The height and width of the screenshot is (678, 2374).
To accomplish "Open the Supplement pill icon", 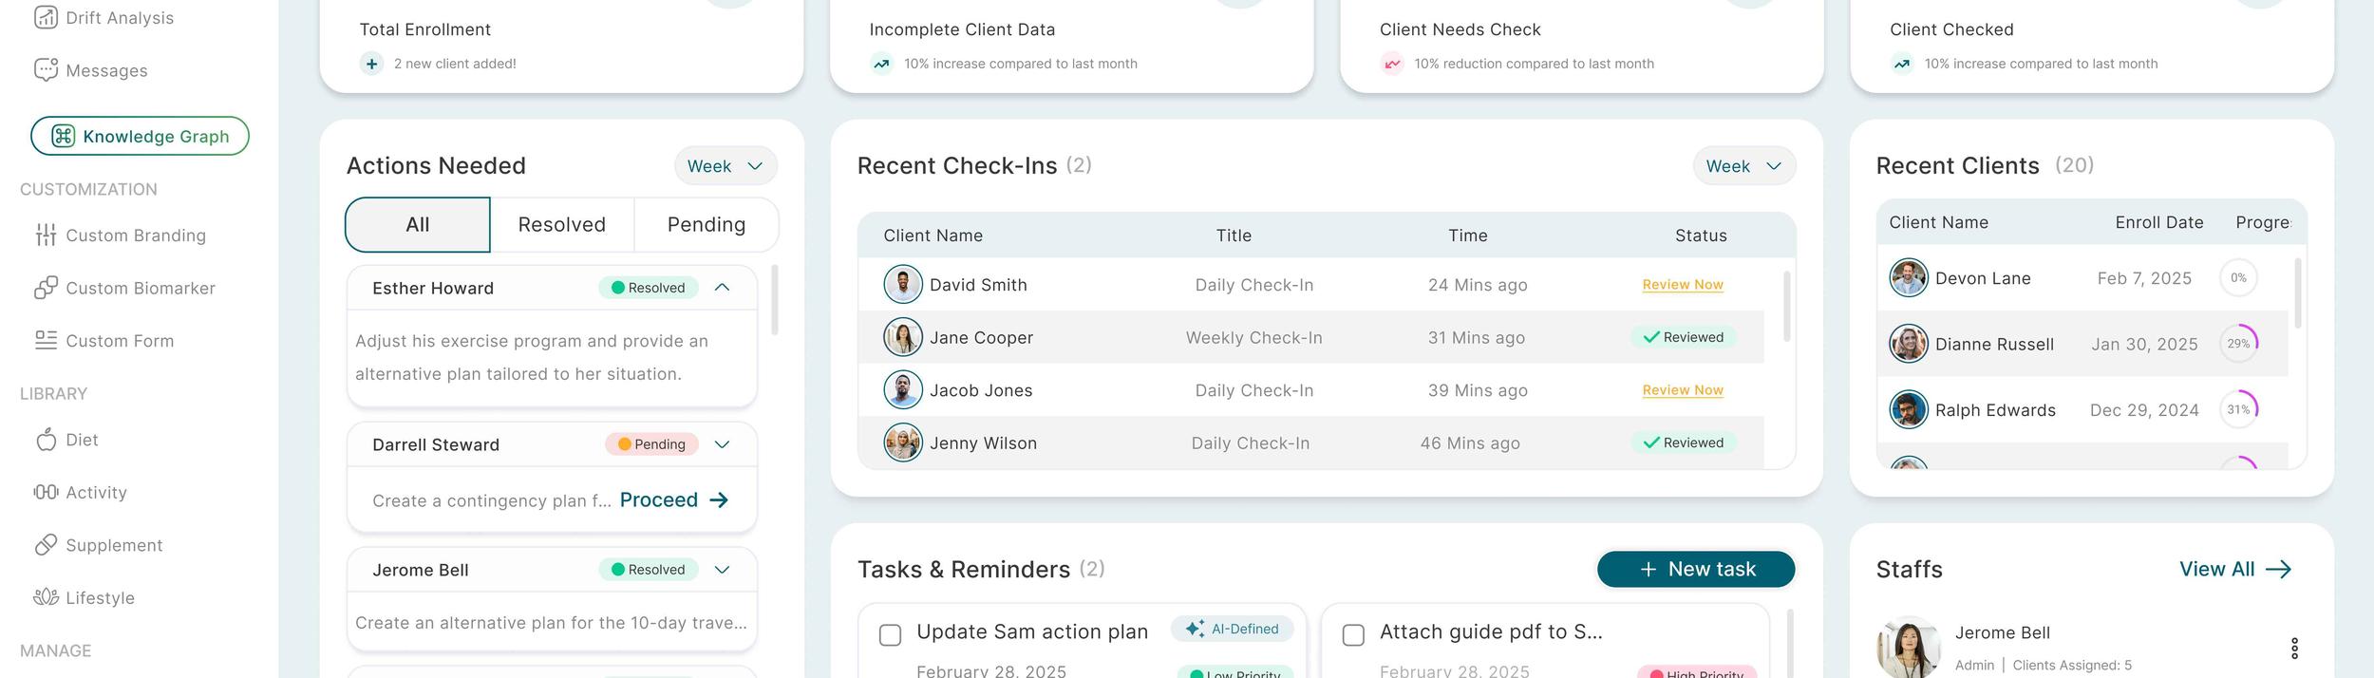I will (x=46, y=545).
